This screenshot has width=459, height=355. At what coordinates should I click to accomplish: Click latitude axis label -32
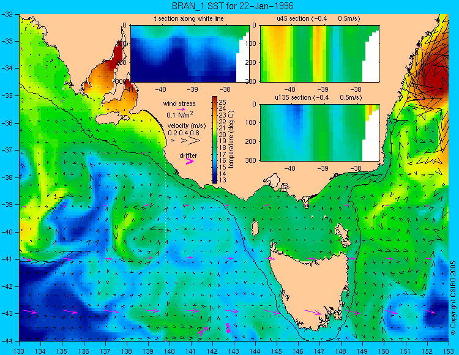[x=7, y=13]
